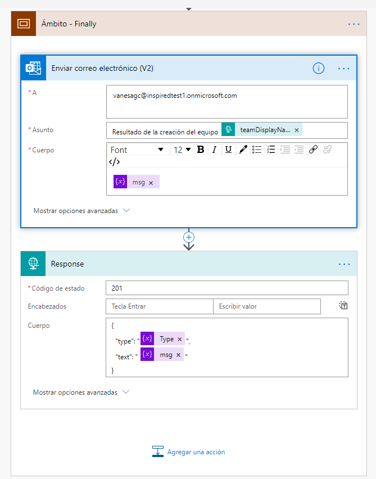
Task: Toggle italic formatting in email body
Action: tap(214, 150)
